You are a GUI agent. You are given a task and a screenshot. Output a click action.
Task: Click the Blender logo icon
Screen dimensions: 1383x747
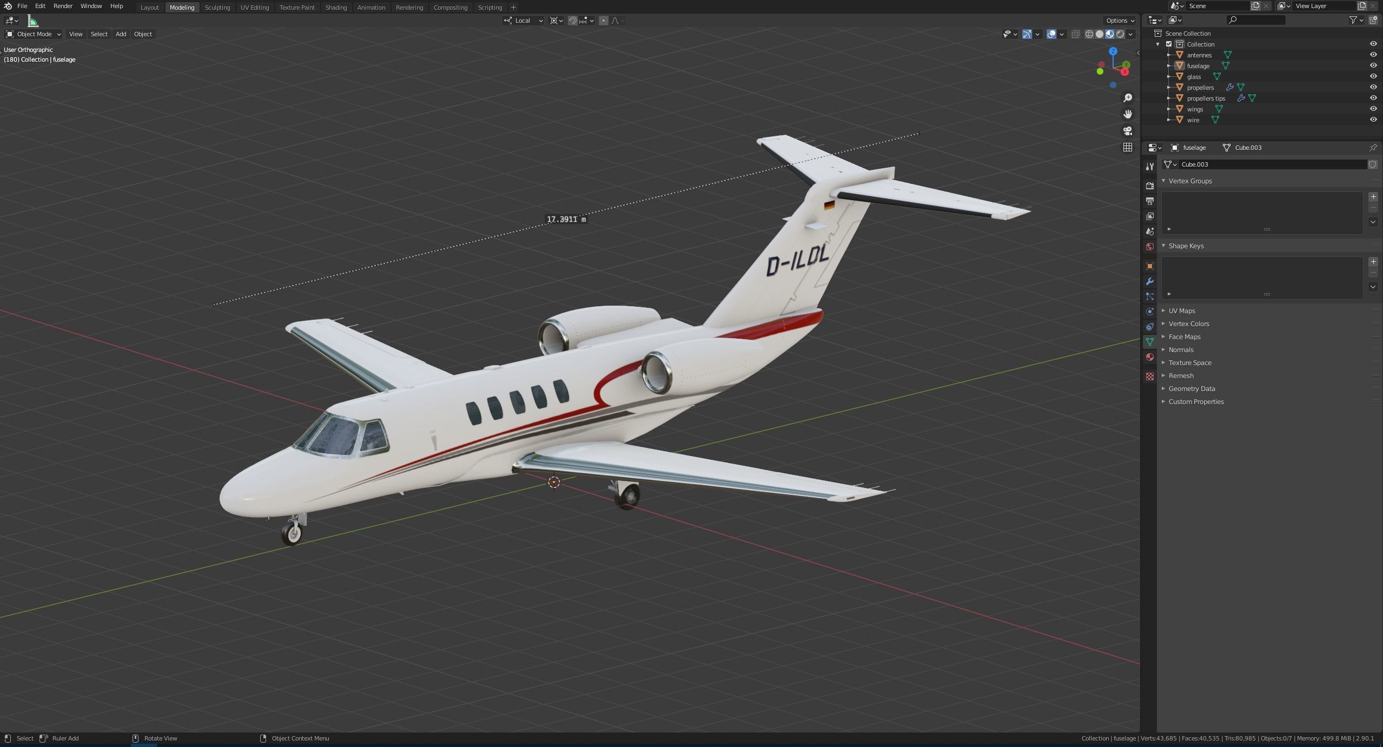8,6
